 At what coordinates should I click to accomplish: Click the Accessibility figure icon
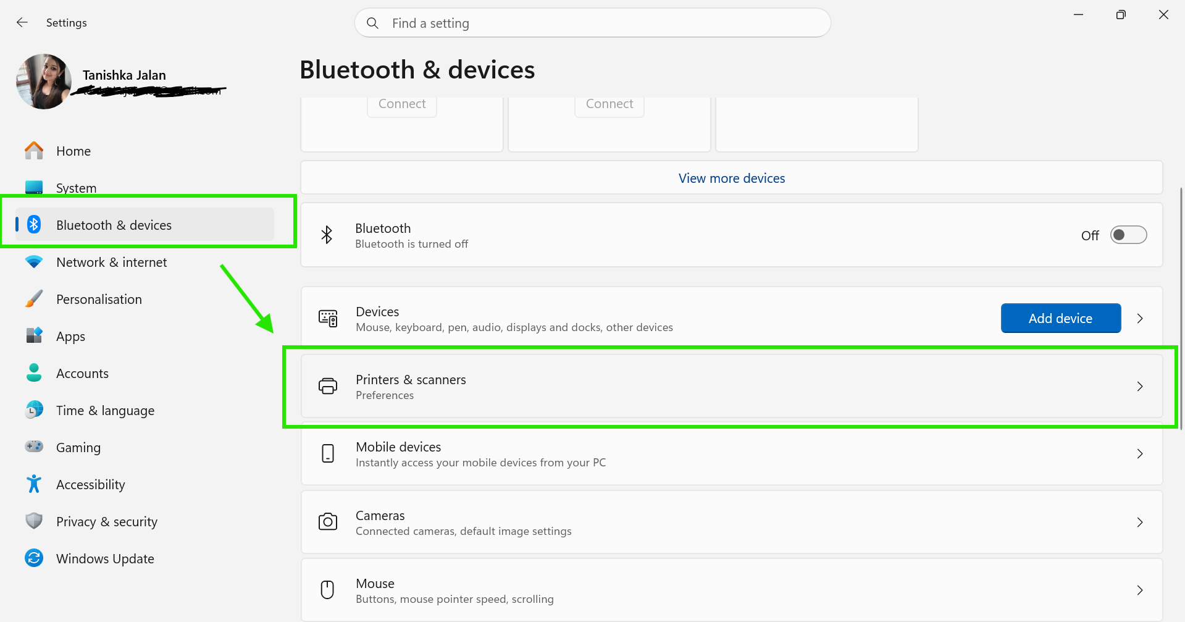(34, 484)
